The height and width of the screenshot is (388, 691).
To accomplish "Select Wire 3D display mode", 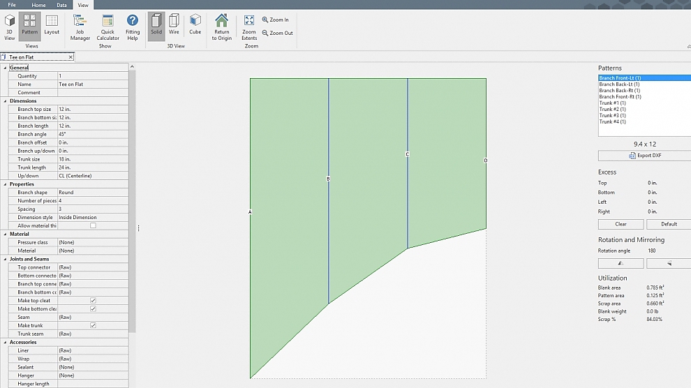I will (174, 25).
